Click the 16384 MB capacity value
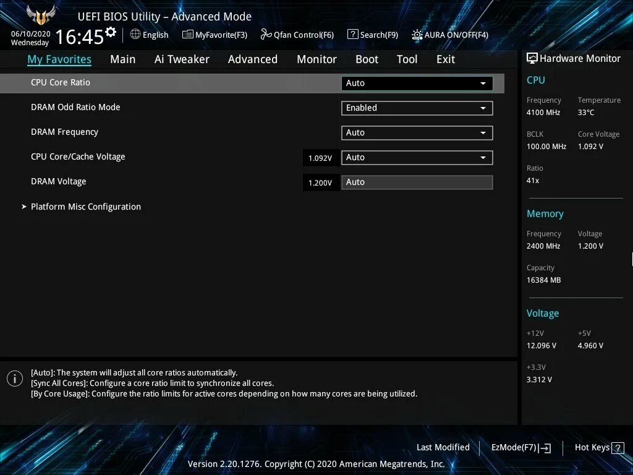633x475 pixels. click(544, 280)
